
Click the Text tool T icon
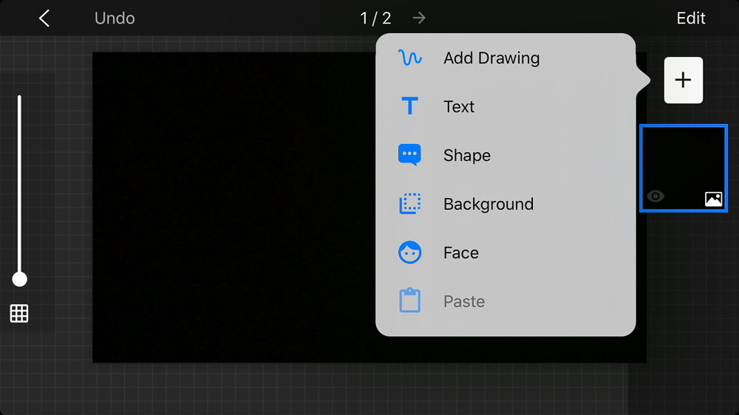[409, 106]
